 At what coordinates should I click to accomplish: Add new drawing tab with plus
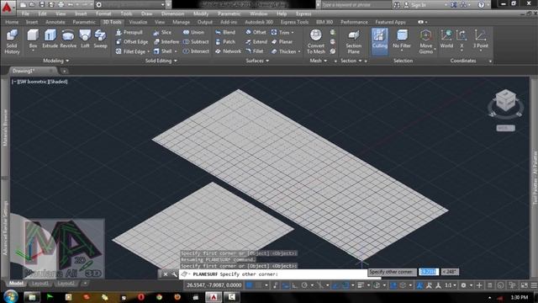tap(64, 71)
